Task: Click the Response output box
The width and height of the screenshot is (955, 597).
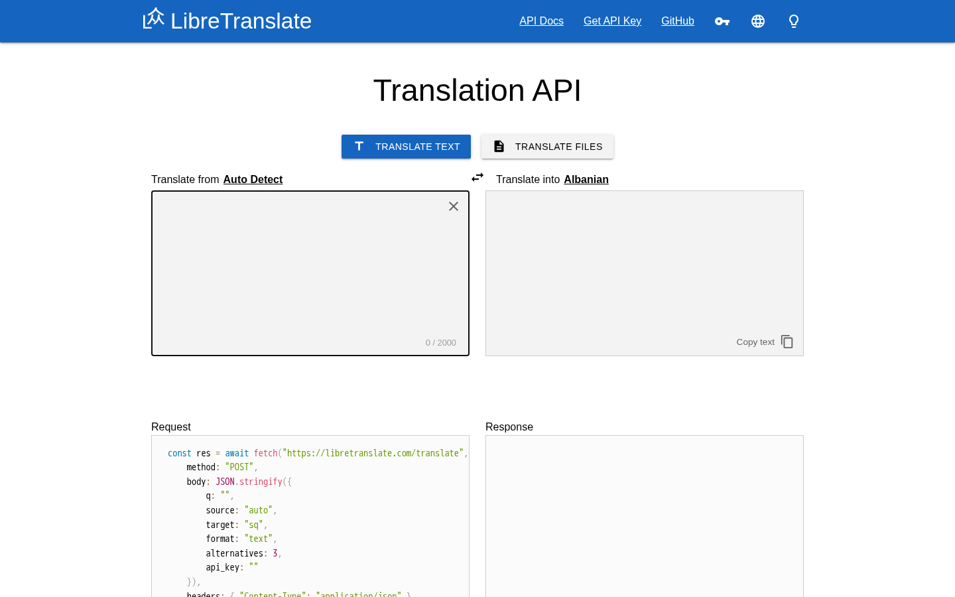Action: pos(645,516)
